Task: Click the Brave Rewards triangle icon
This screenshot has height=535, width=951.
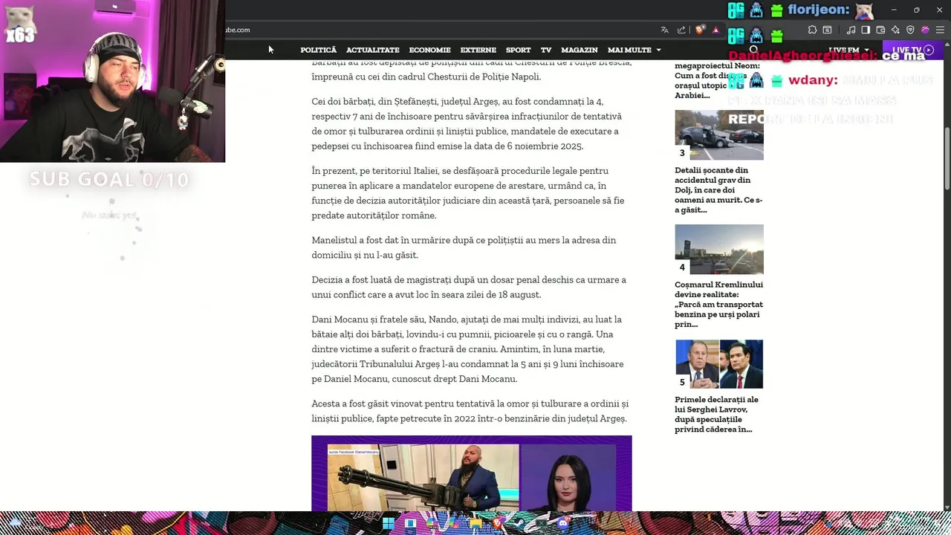Action: [716, 30]
